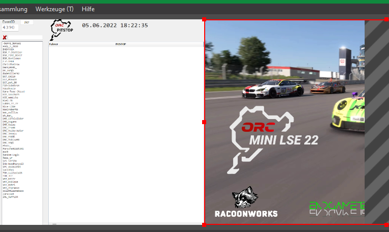Click the date and time display
The image size is (389, 232).
coord(115,25)
